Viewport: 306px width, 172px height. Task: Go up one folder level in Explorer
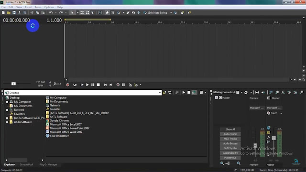coord(164,92)
